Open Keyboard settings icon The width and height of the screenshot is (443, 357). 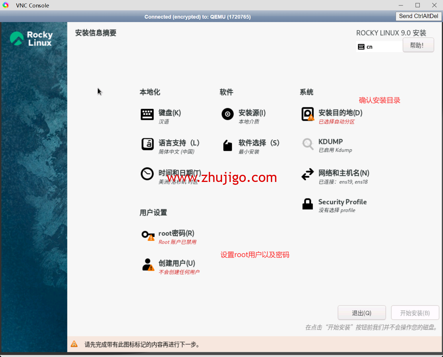click(147, 115)
